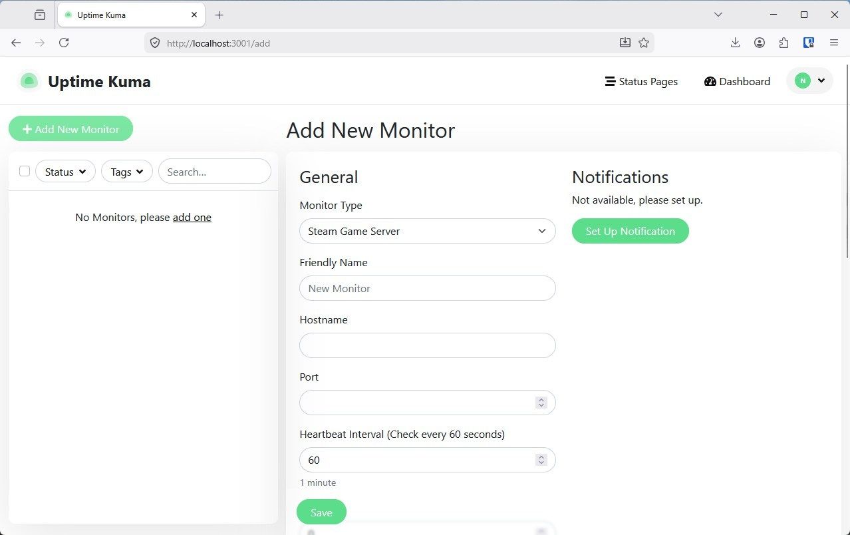Expand the Monitor Type dropdown

tap(428, 231)
